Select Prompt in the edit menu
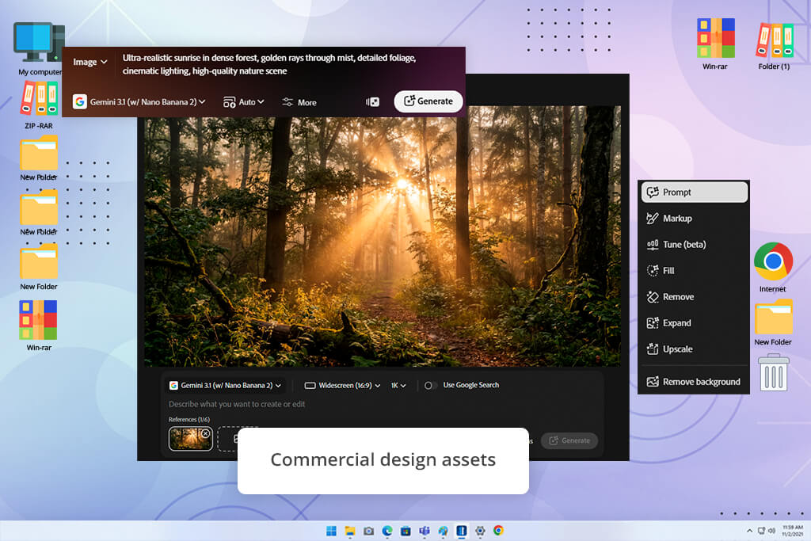Screen dimensions: 811x541 [694, 192]
